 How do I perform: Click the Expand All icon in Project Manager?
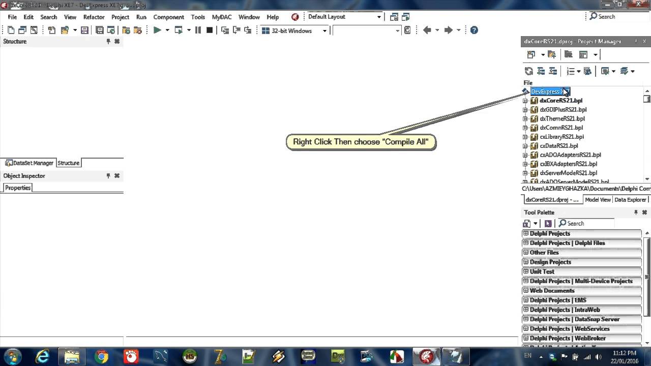541,71
